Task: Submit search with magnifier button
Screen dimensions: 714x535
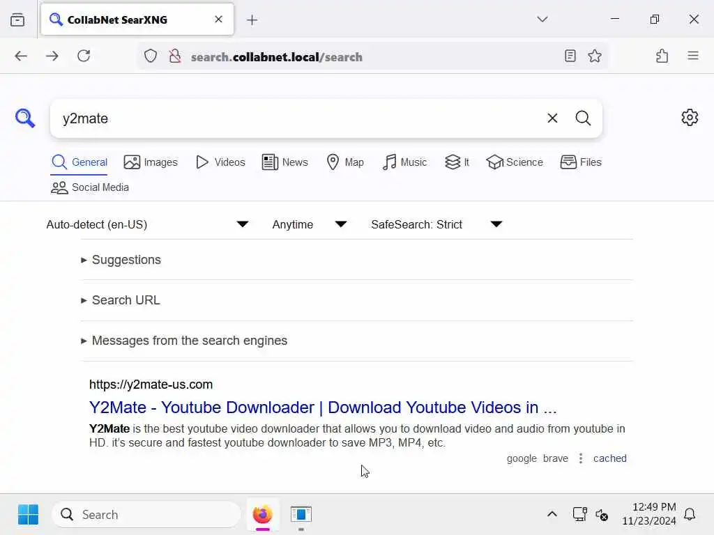Action: (x=583, y=118)
